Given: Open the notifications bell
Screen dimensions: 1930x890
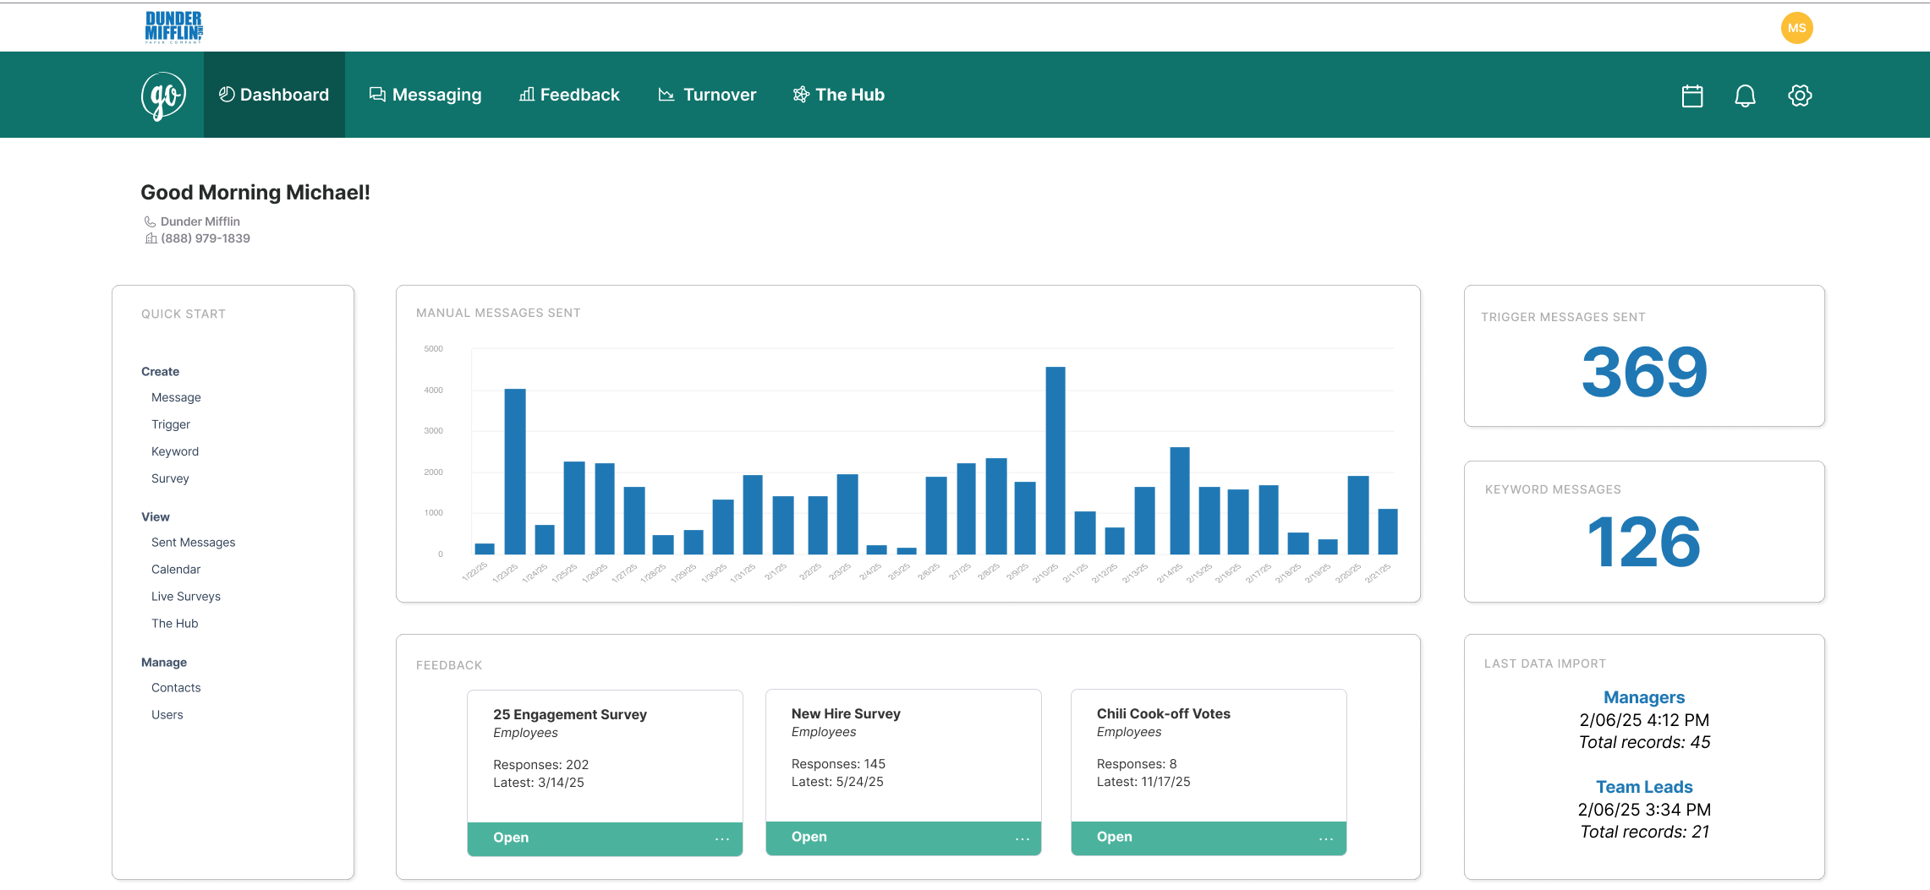Looking at the screenshot, I should (x=1745, y=96).
